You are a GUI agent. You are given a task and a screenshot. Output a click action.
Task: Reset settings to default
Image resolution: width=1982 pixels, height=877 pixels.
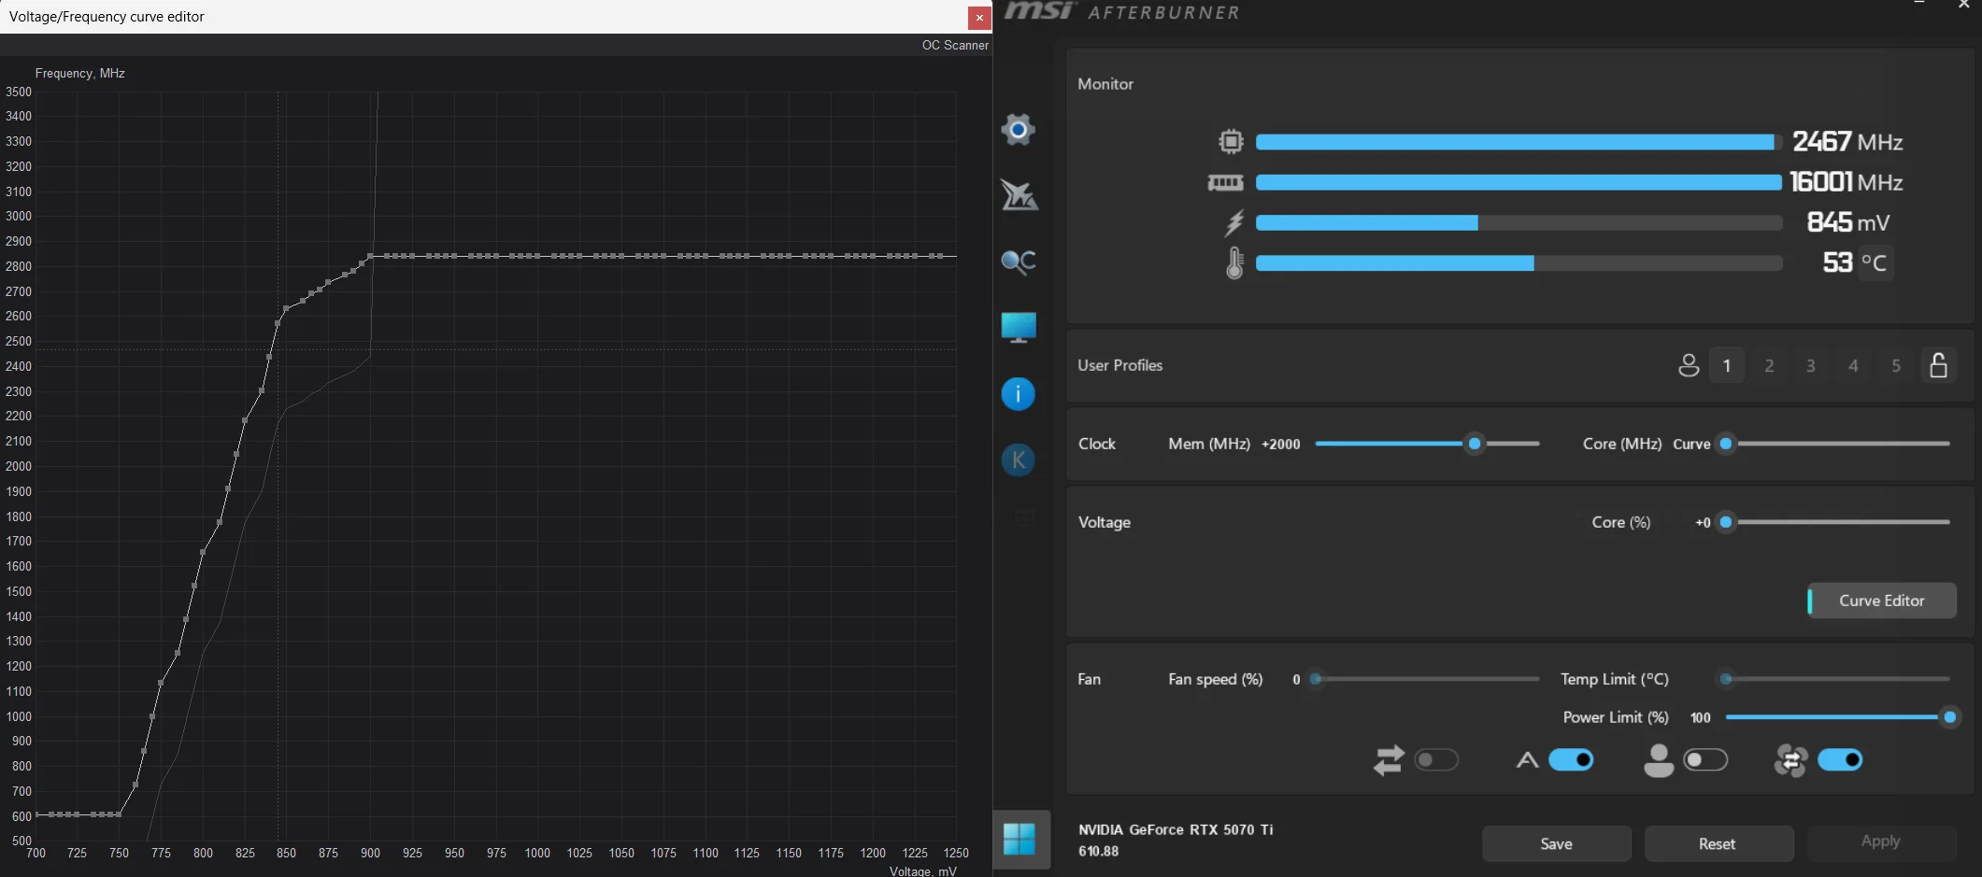(1718, 843)
